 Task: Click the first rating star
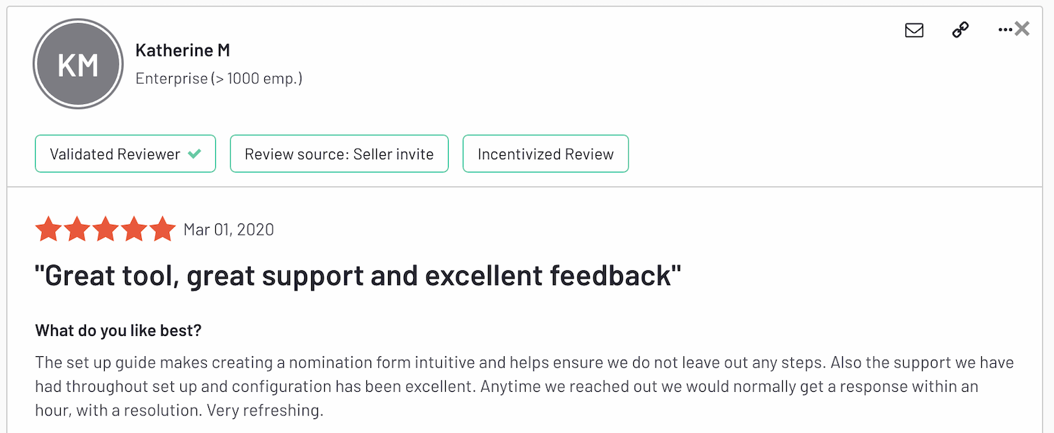[48, 229]
